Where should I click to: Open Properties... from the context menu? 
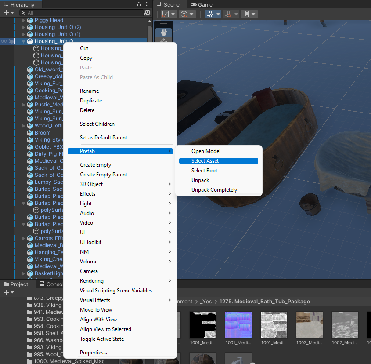[x=120, y=353]
